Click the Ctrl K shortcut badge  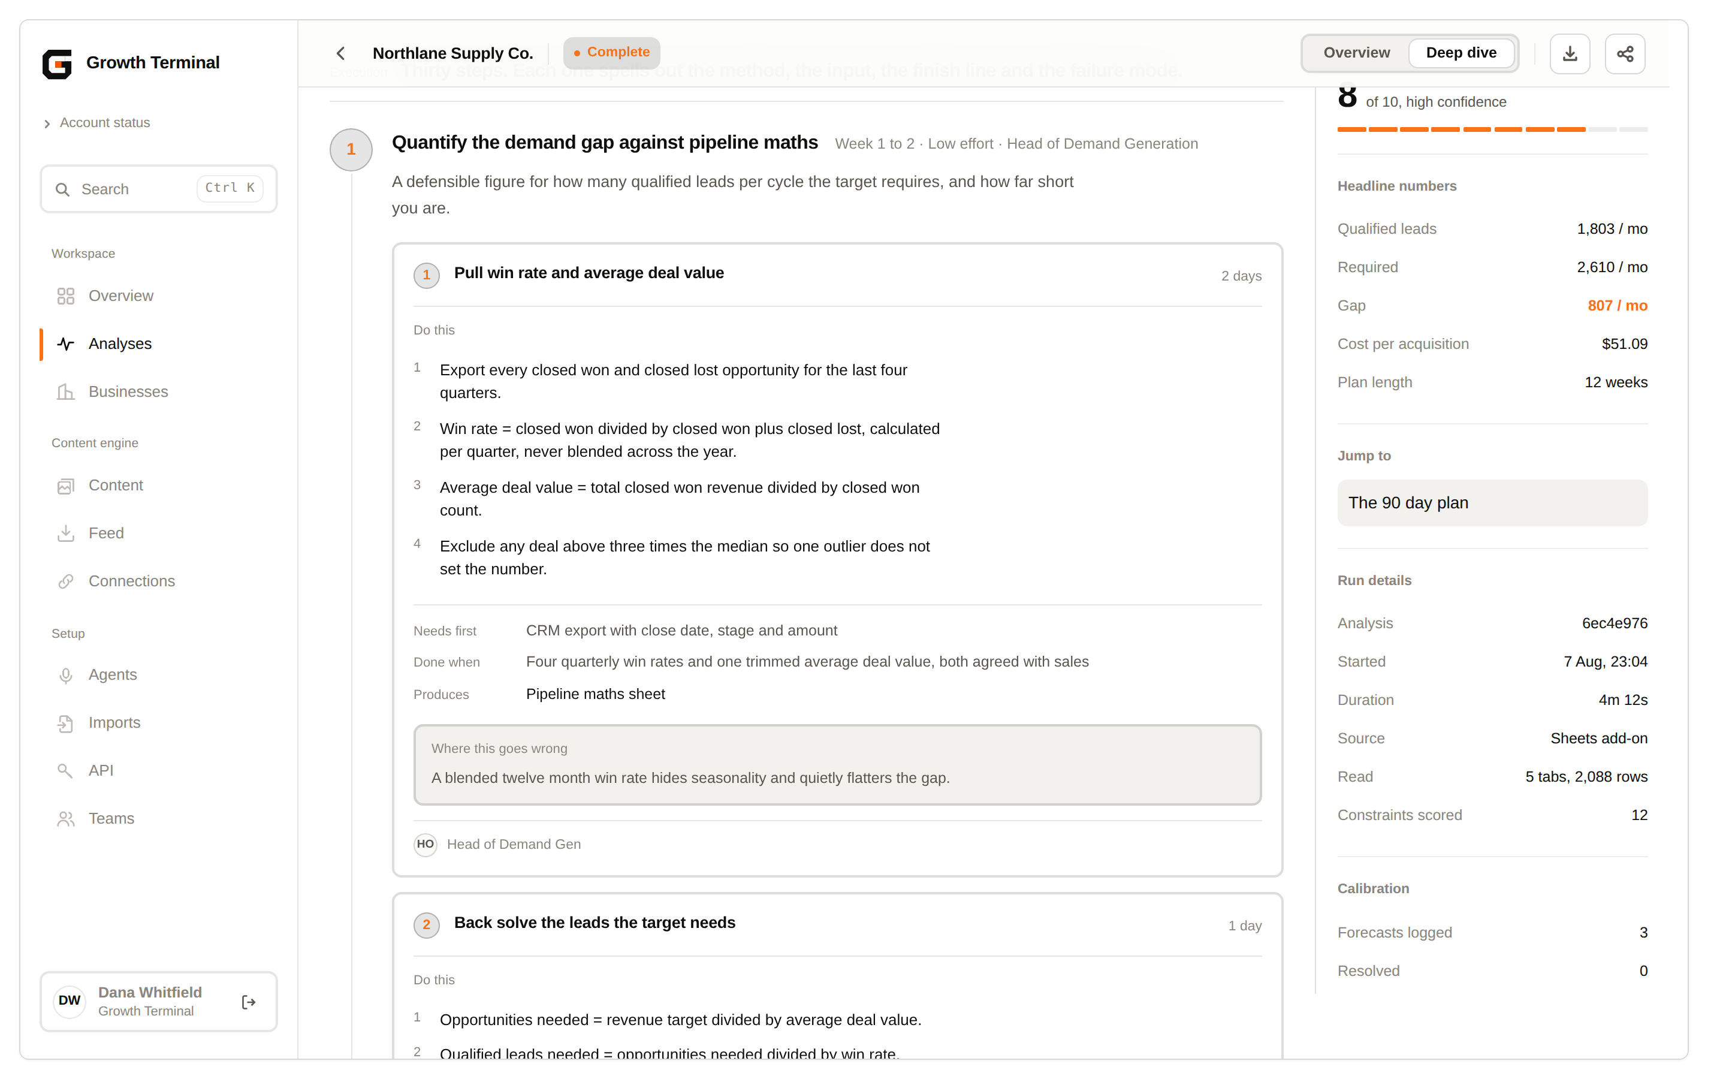pyautogui.click(x=230, y=188)
